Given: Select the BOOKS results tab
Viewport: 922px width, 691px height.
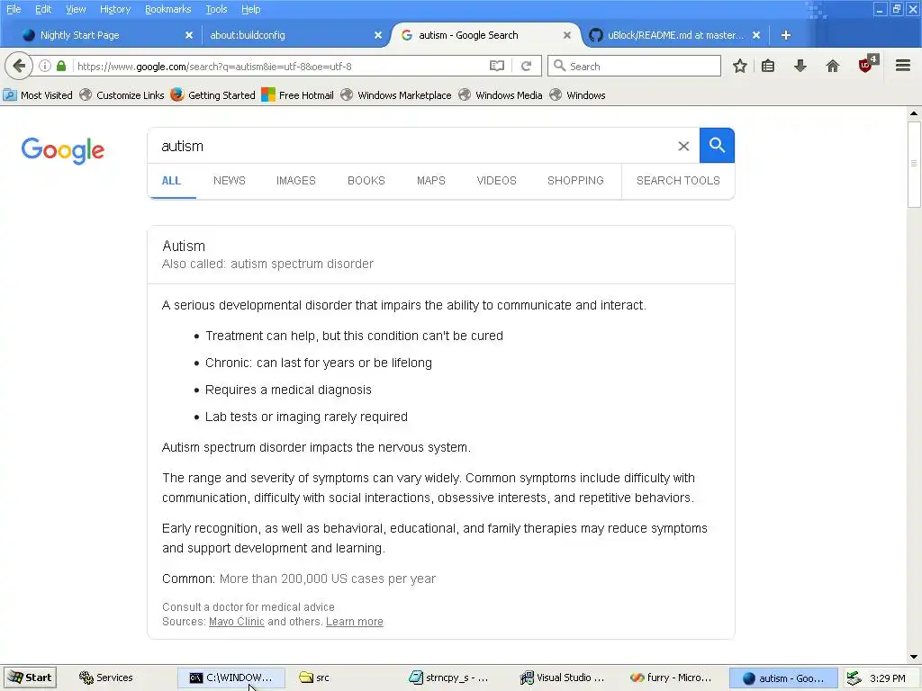Looking at the screenshot, I should click(x=366, y=181).
